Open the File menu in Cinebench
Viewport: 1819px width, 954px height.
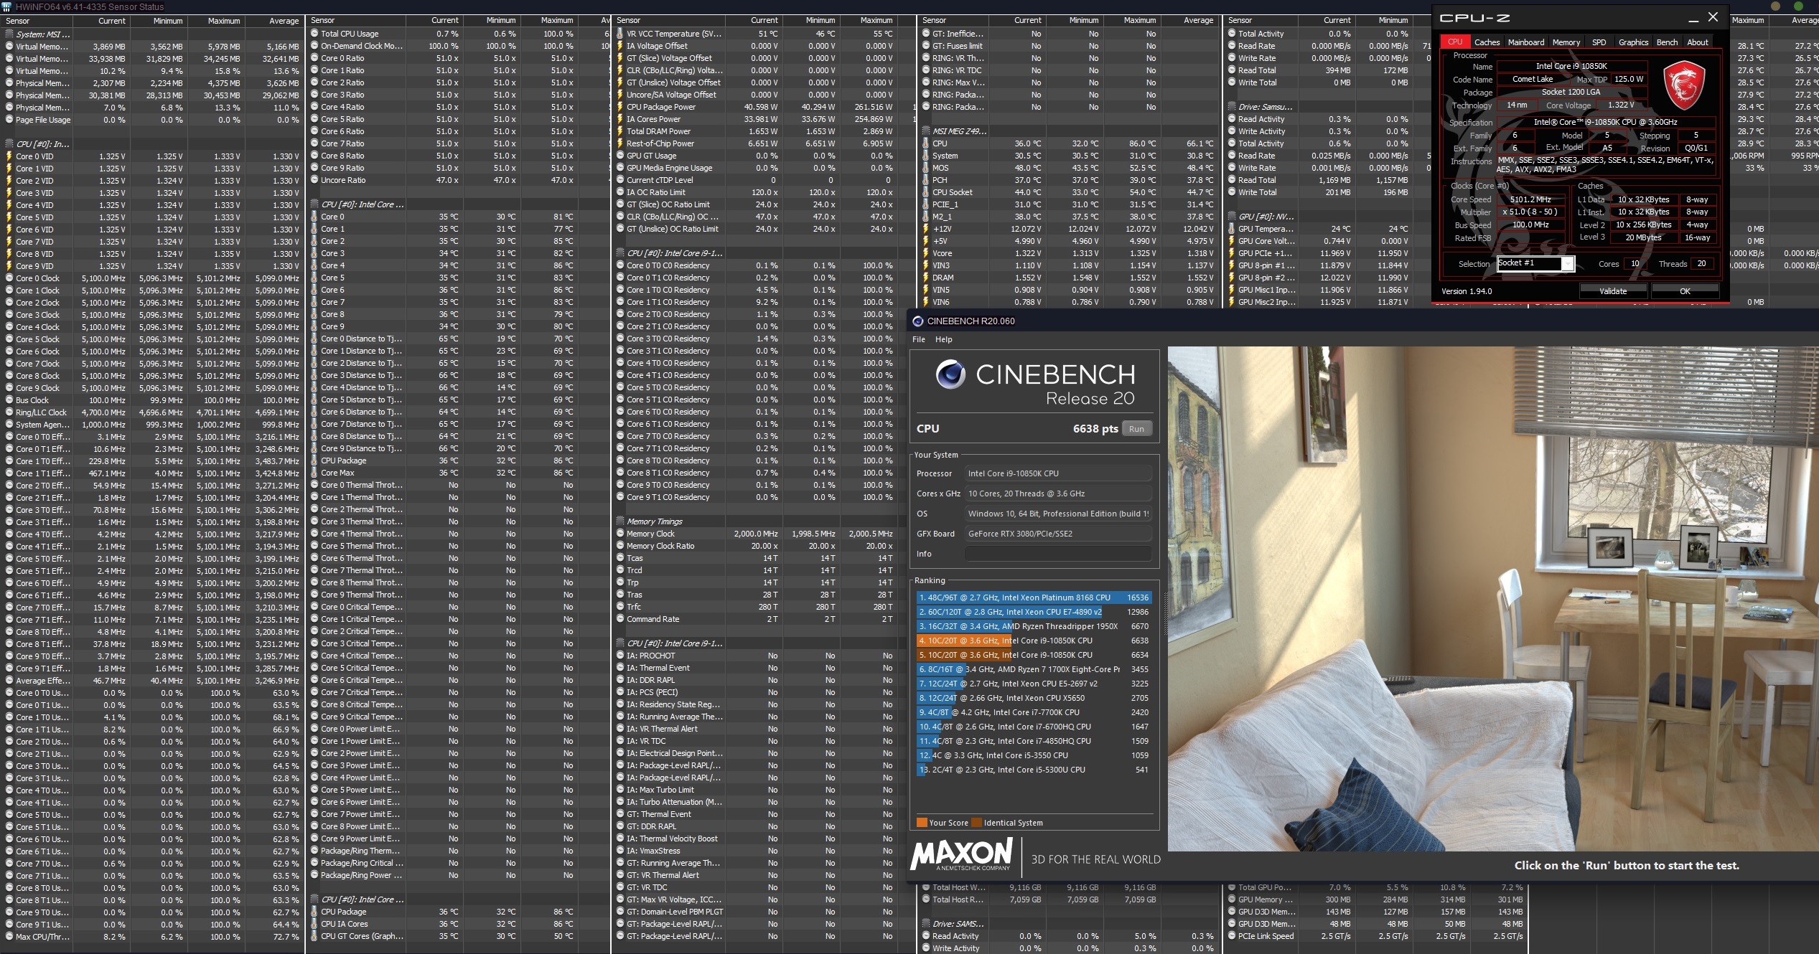click(x=919, y=339)
